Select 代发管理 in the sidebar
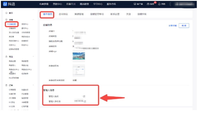This screenshot has width=198, height=113. (25, 94)
